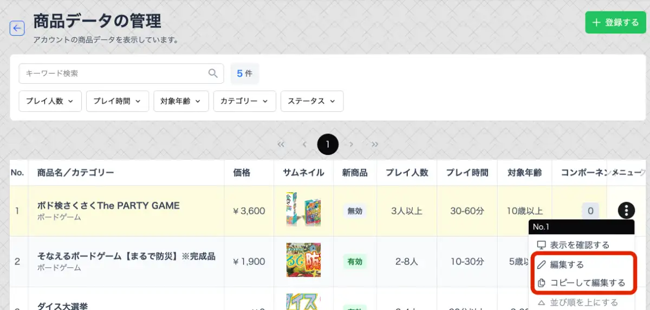Viewport: 650px width, 310px height.
Task: Click the キーワード検索 input field
Action: pyautogui.click(x=114, y=73)
